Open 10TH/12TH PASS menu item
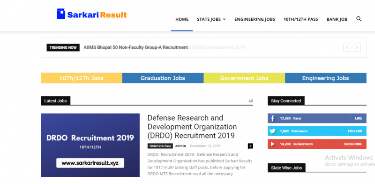 (300, 19)
